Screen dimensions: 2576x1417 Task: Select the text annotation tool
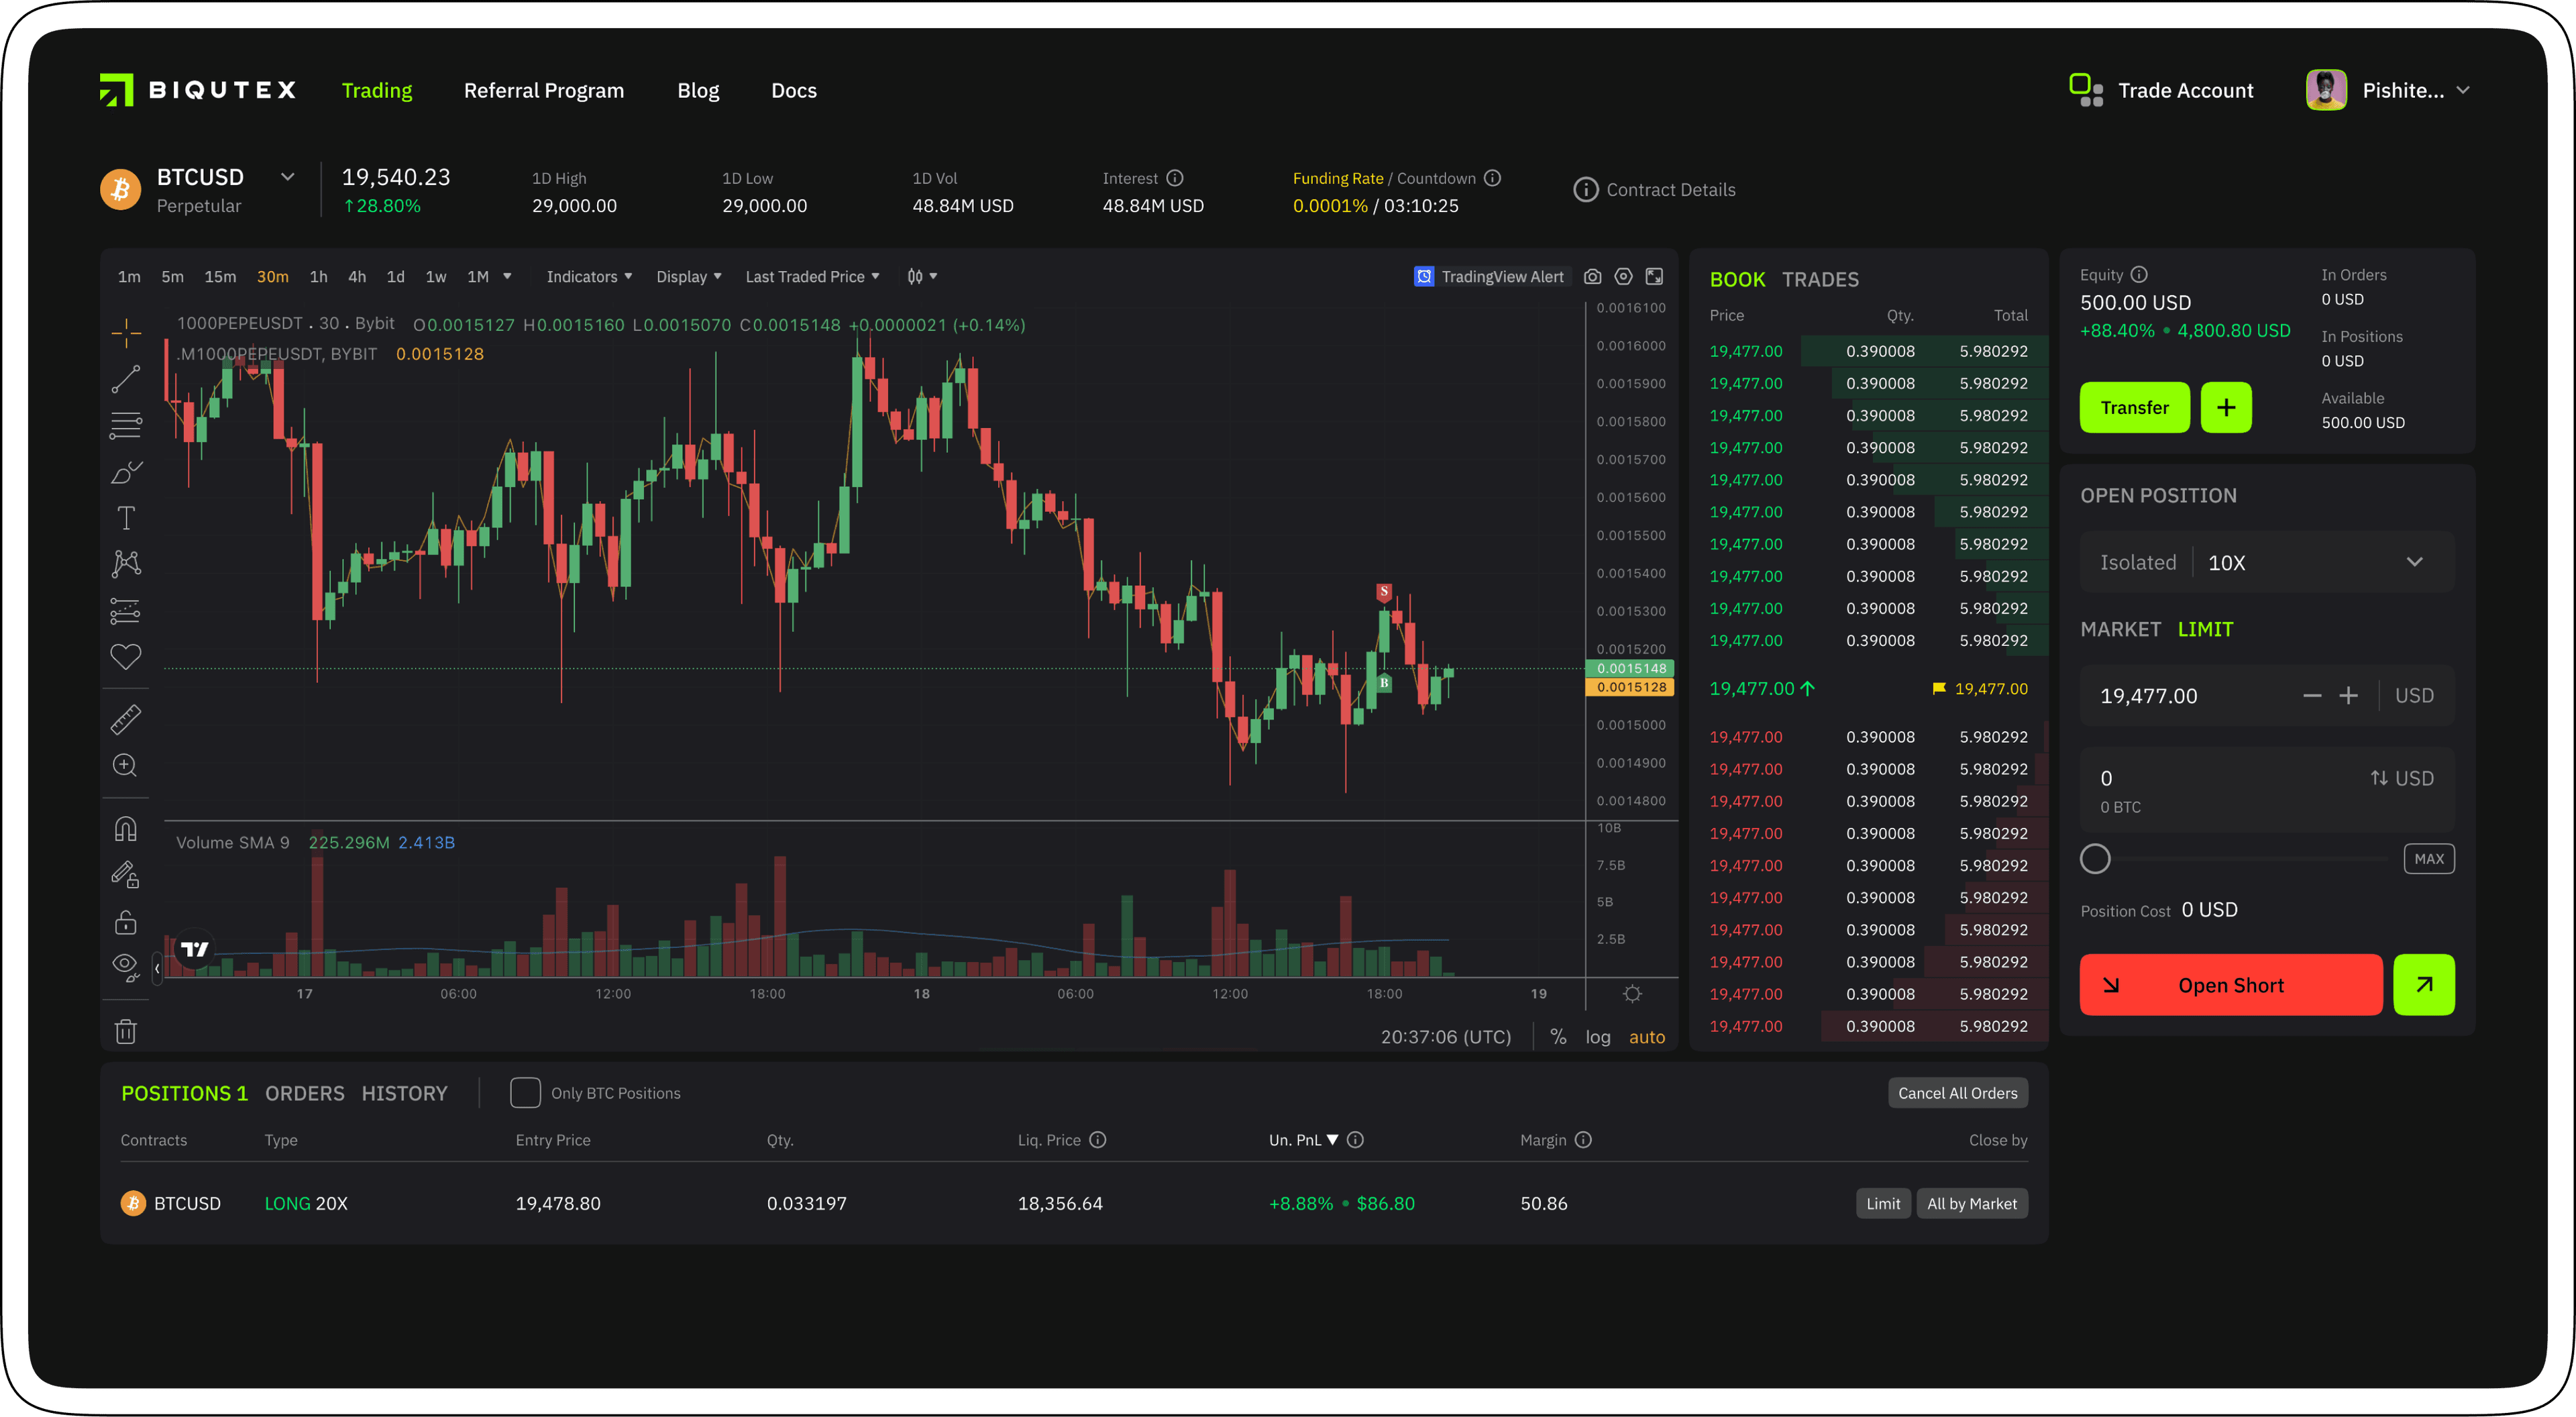(126, 518)
